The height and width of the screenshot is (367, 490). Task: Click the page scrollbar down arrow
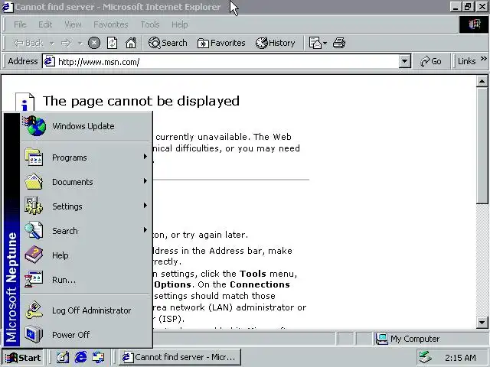coord(482,323)
